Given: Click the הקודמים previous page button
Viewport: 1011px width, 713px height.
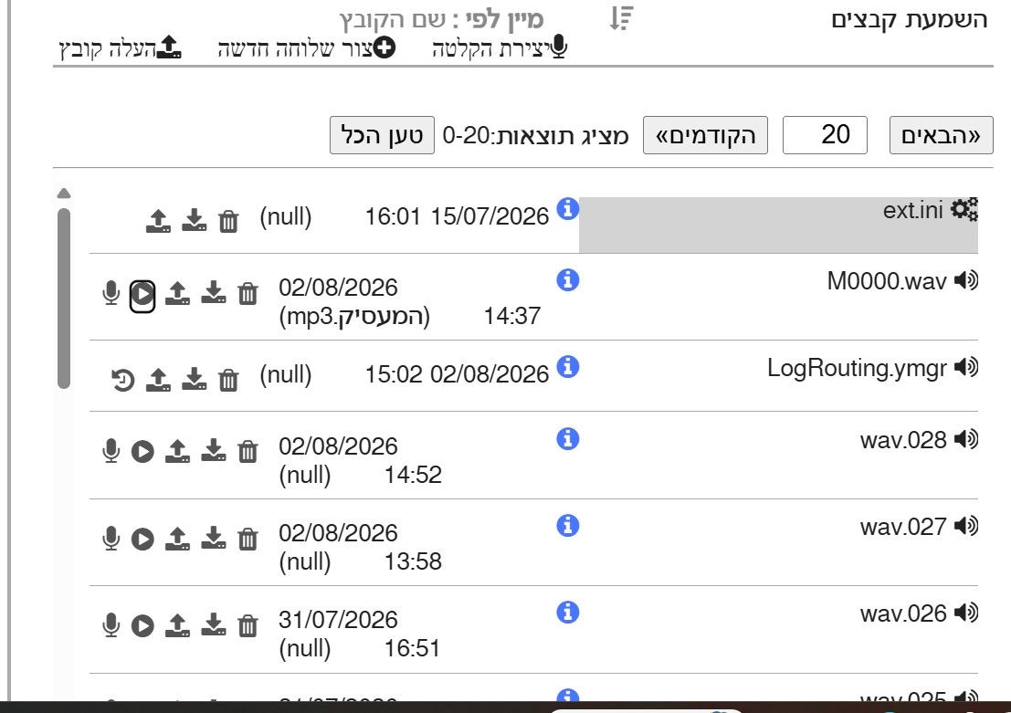Looking at the screenshot, I should (705, 135).
